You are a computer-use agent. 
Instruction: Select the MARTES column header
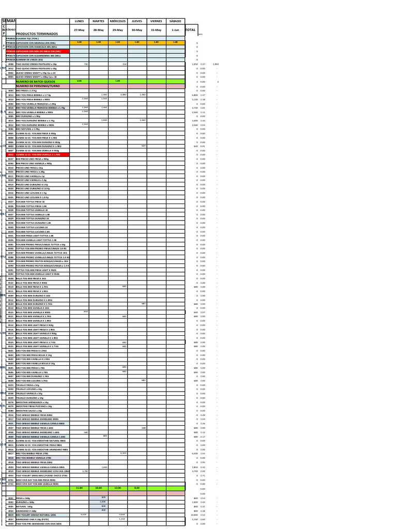click(x=99, y=21)
